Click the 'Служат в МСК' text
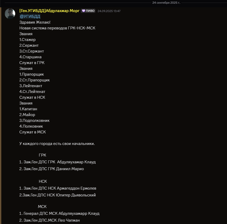 coord(33,132)
